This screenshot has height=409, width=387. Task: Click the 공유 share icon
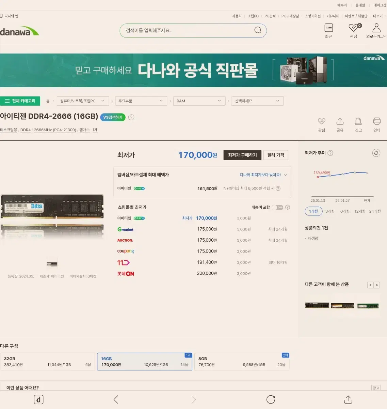click(x=340, y=121)
